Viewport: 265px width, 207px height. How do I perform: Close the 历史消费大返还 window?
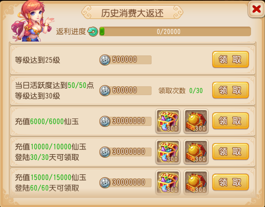256,9
